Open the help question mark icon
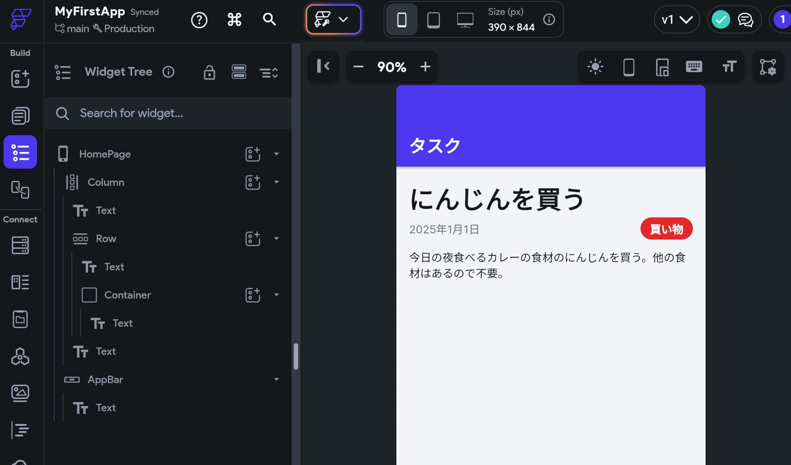The height and width of the screenshot is (465, 791). coord(199,20)
